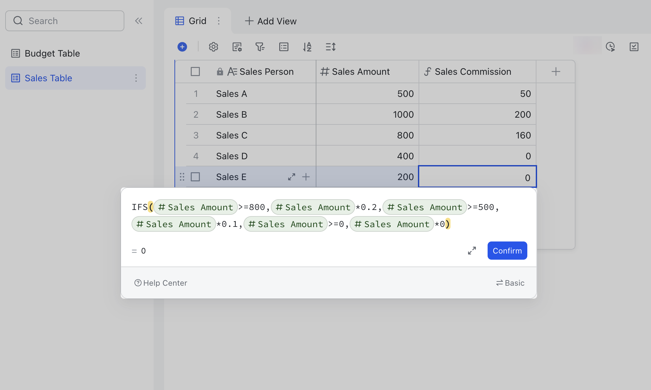Open the filter toolbar icon
651x390 pixels.
(x=260, y=47)
